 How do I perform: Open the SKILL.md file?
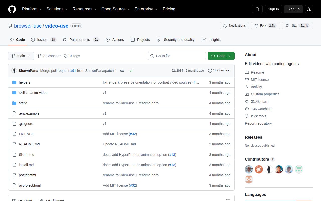27,155
